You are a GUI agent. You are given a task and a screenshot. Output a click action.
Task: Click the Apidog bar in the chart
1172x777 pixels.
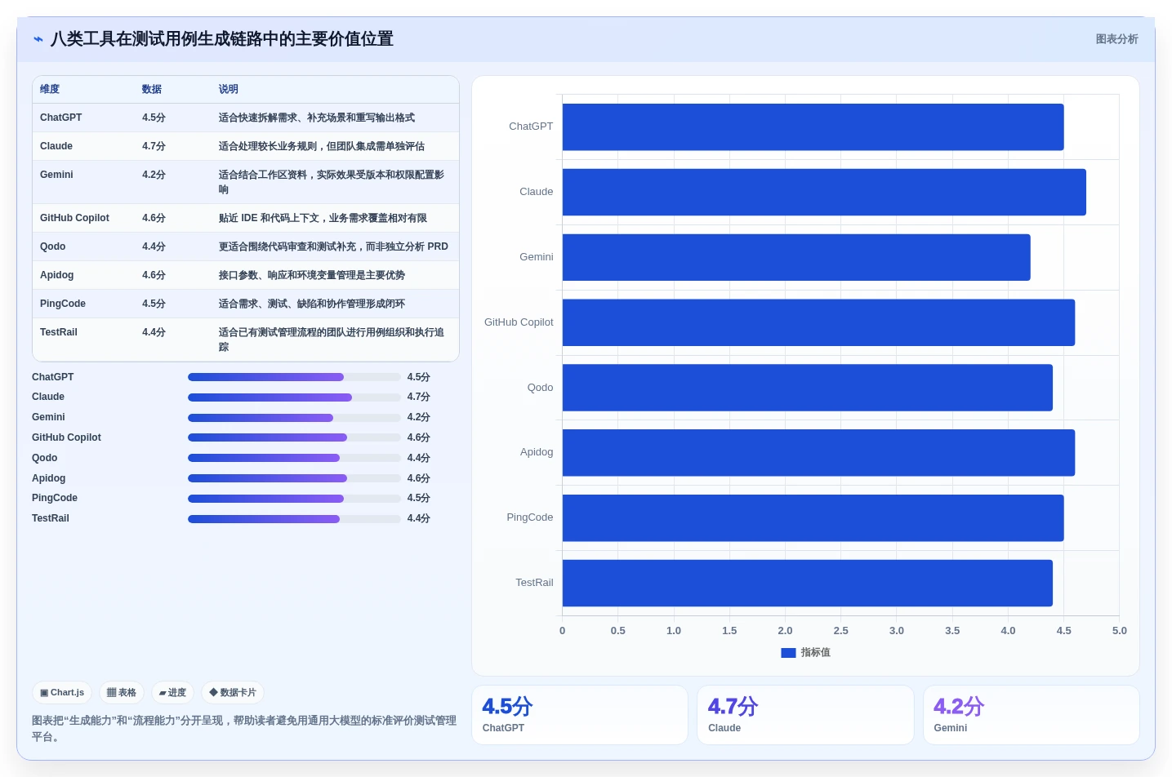818,453
